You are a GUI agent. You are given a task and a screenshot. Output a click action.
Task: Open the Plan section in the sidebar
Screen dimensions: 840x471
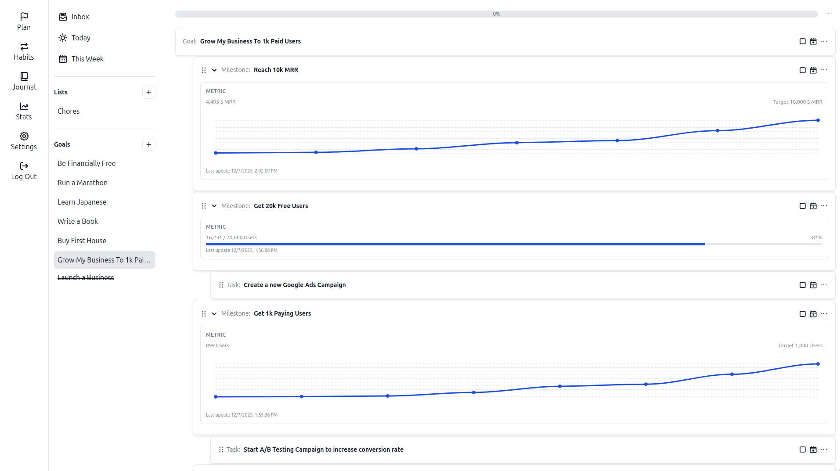pos(24,21)
